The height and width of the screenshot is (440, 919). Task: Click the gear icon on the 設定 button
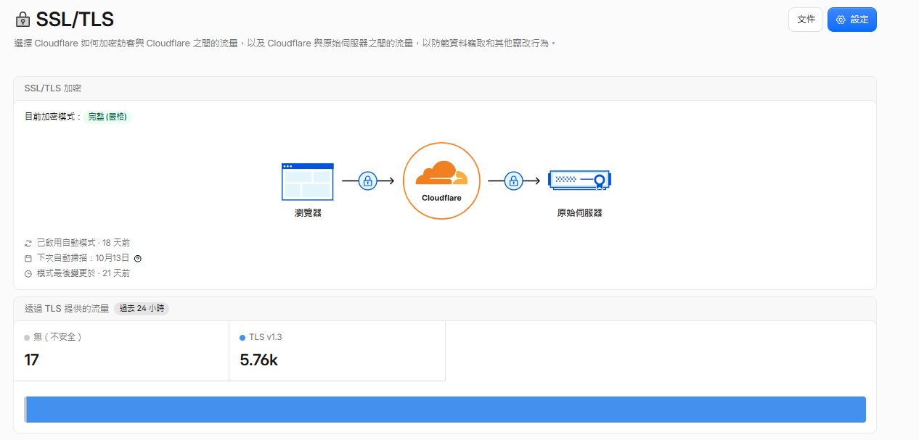click(x=841, y=20)
